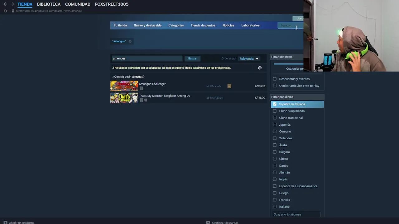Click Gestionar descargas
Image resolution: width=399 pixels, height=224 pixels.
click(225, 223)
